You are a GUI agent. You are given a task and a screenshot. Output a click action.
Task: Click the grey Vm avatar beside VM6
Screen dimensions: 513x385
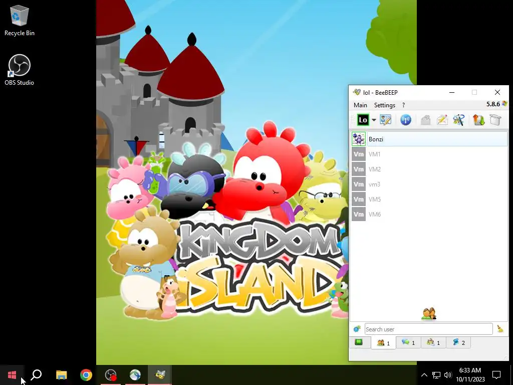pos(359,215)
